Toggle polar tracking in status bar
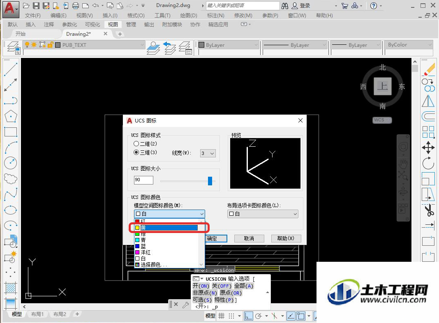The width and height of the screenshot is (439, 323). 259,316
